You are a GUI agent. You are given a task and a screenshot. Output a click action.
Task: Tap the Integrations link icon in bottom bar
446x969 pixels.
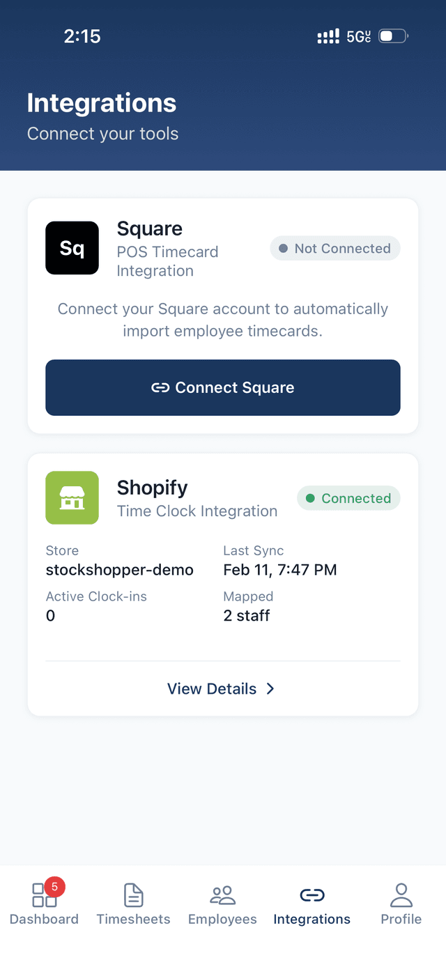[x=312, y=895]
